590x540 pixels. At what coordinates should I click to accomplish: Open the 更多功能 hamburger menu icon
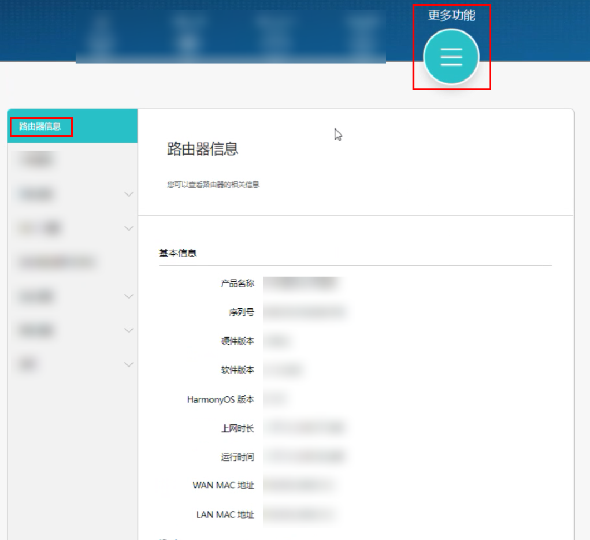click(451, 57)
